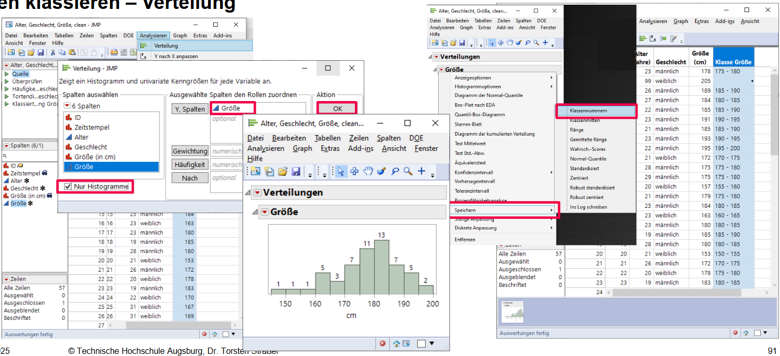Click the Gewichtung role button
The width and height of the screenshot is (780, 356).
click(190, 151)
